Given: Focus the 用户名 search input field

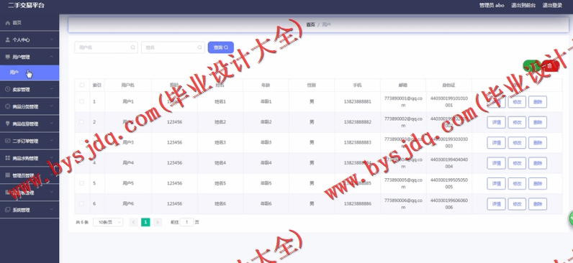Looking at the screenshot, I should (106, 47).
